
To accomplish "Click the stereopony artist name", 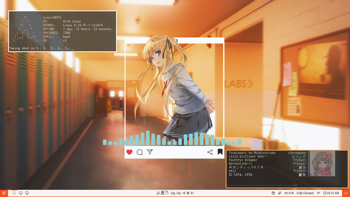I will 297,153.
